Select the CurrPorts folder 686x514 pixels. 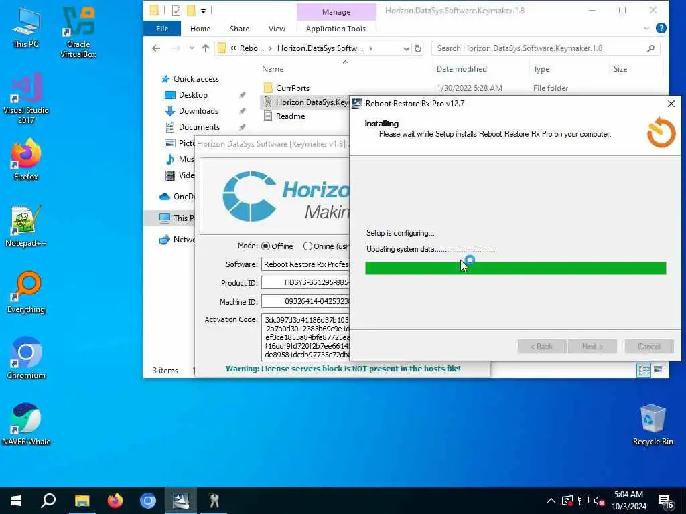coord(292,88)
